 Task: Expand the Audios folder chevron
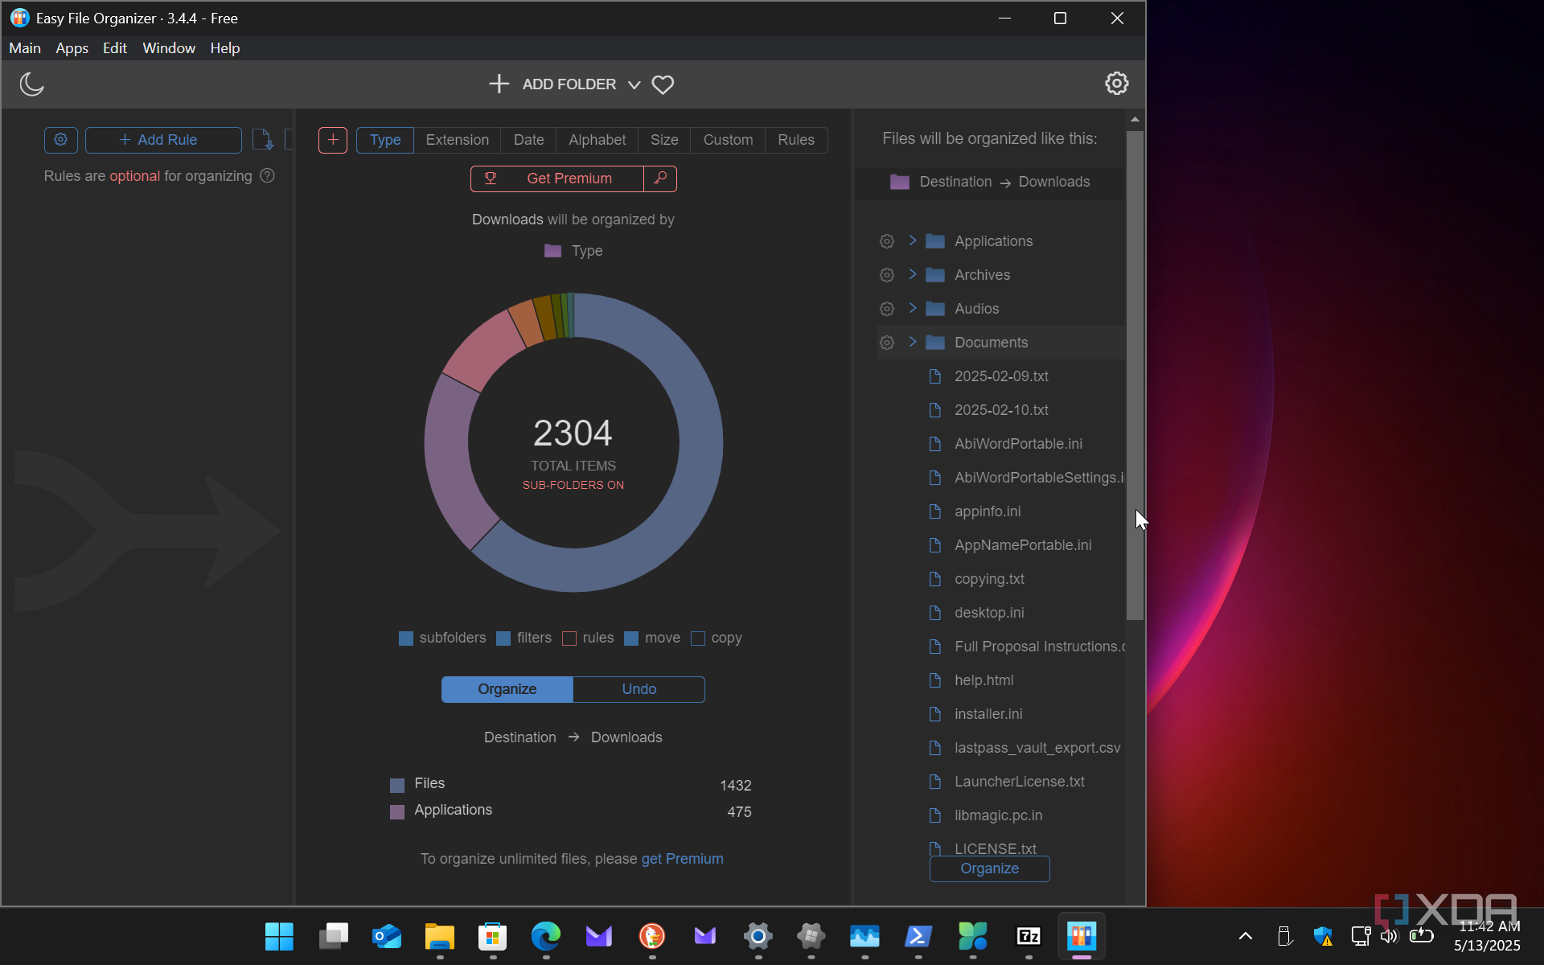(x=913, y=308)
